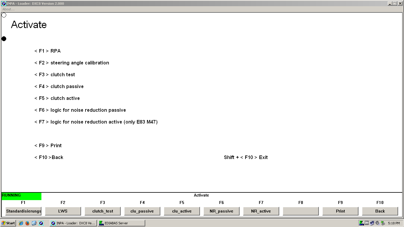Open the volume speaker tray icon
Image resolution: width=404 pixels, height=227 pixels.
(x=377, y=223)
